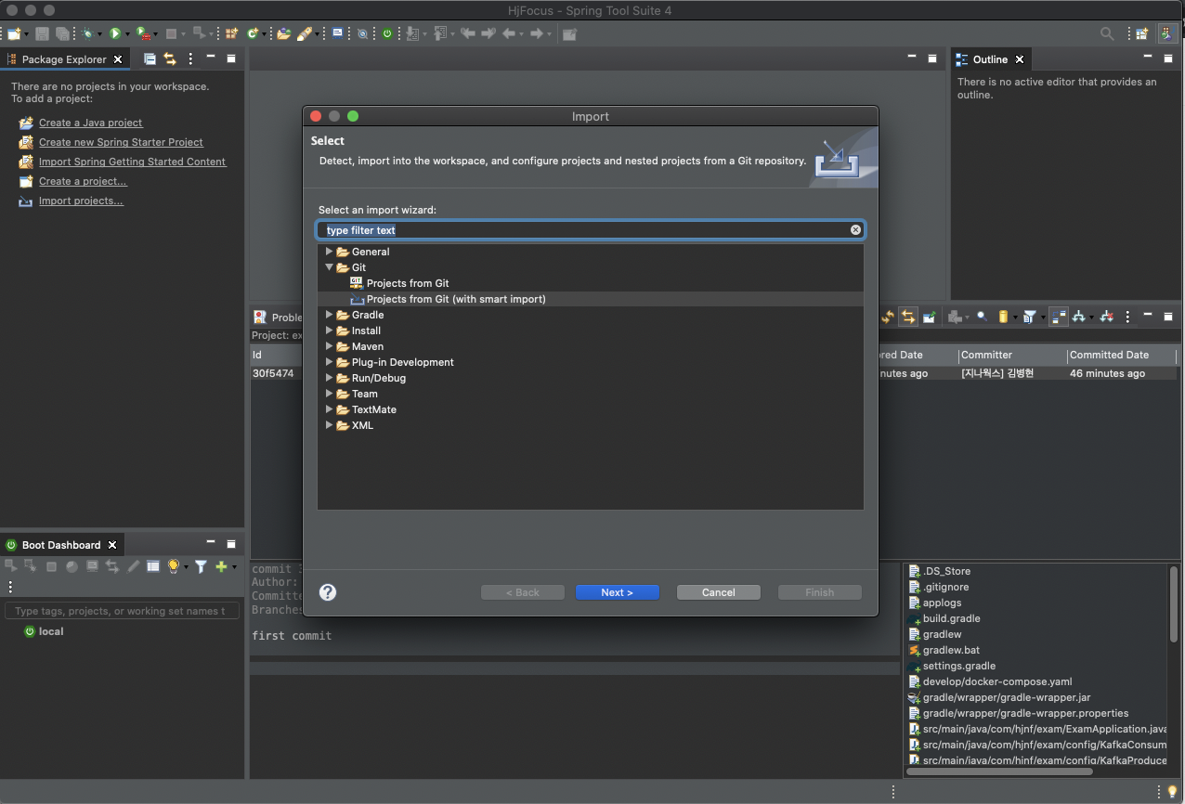Click the green Boot power icon in toolbar
The height and width of the screenshot is (804, 1185).
point(387,33)
